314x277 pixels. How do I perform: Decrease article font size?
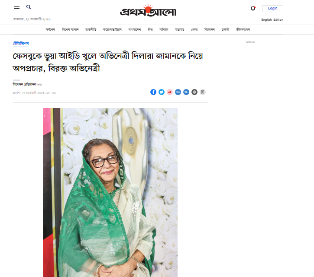186,92
